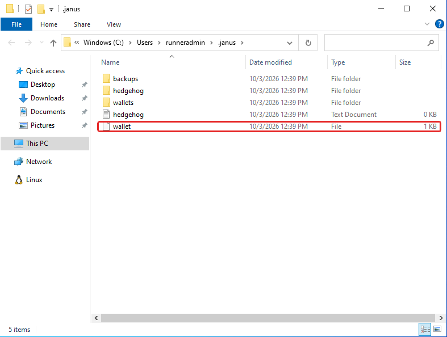Open the Customize Quick Access Toolbar dropdown
The image size is (447, 337).
51,10
